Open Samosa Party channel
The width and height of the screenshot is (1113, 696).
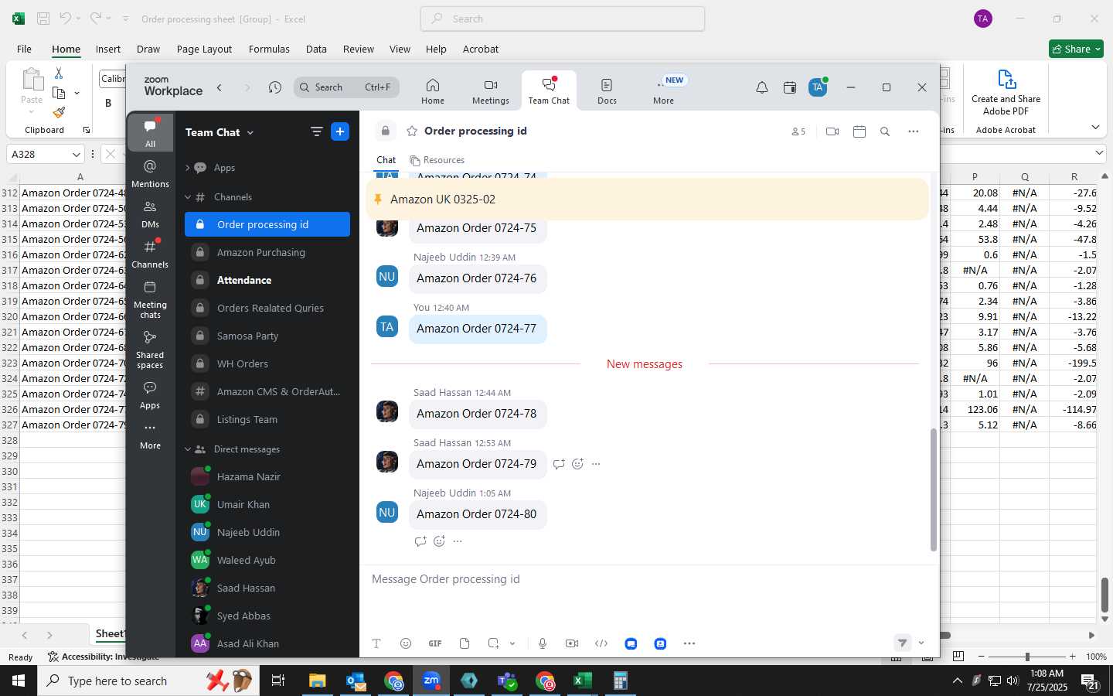tap(267, 336)
